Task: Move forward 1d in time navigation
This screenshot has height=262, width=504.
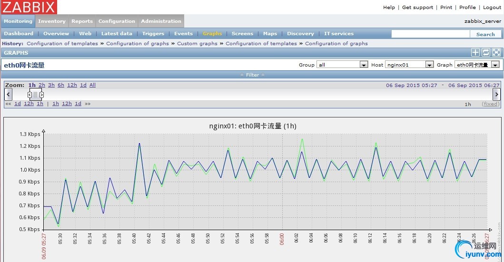Action: pyautogui.click(x=78, y=104)
